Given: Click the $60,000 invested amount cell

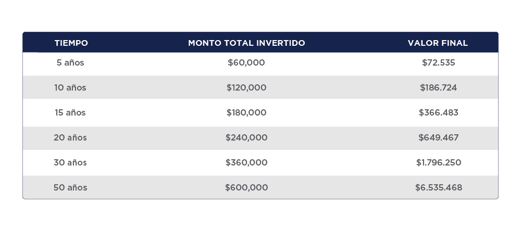Looking at the screenshot, I should pos(246,63).
